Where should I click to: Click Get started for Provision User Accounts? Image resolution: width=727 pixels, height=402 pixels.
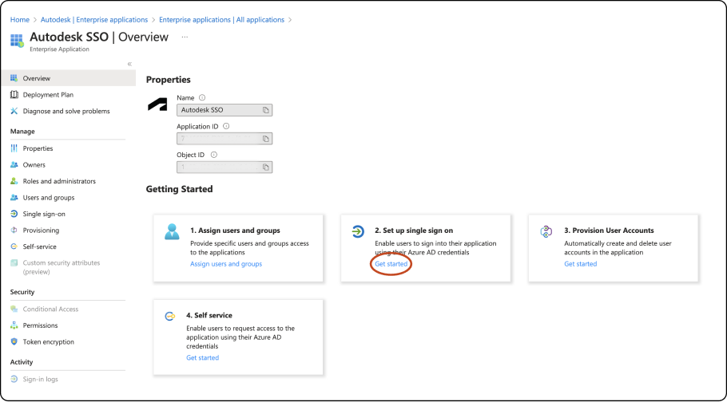click(581, 264)
